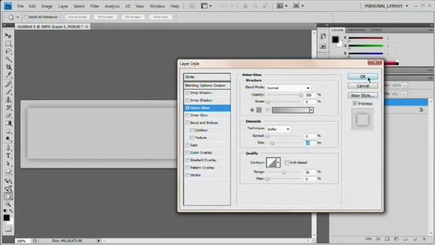Open the Contour picker arrow
The image size is (435, 245).
pos(278,163)
